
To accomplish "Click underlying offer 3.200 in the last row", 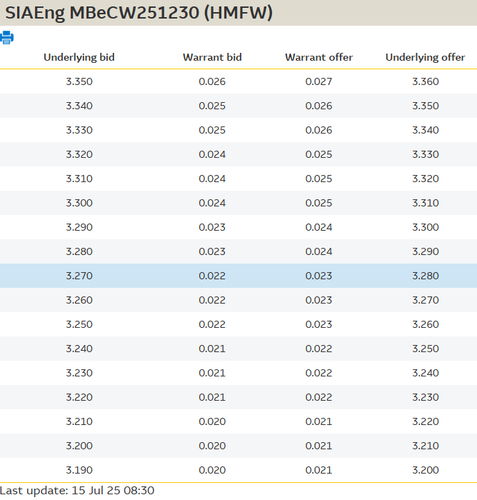I will (426, 470).
